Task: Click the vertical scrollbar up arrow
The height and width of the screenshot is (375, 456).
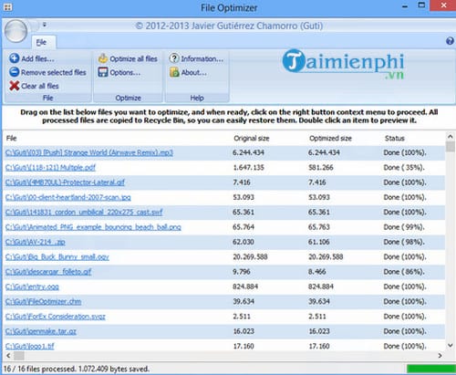Action: pos(451,137)
